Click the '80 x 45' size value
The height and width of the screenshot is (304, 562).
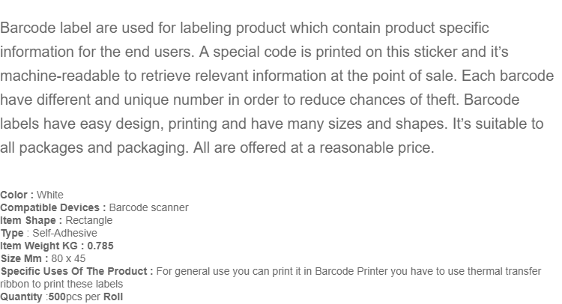pos(68,258)
